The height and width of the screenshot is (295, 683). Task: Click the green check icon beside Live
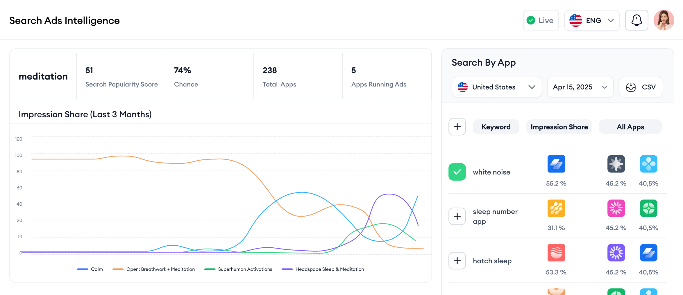(x=531, y=20)
